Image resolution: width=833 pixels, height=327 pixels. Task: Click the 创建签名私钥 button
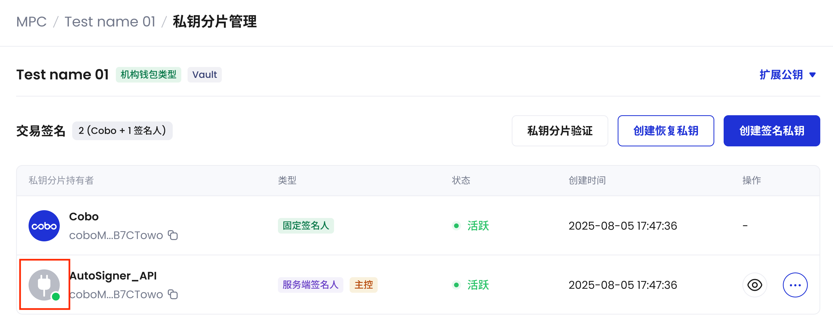[771, 131]
